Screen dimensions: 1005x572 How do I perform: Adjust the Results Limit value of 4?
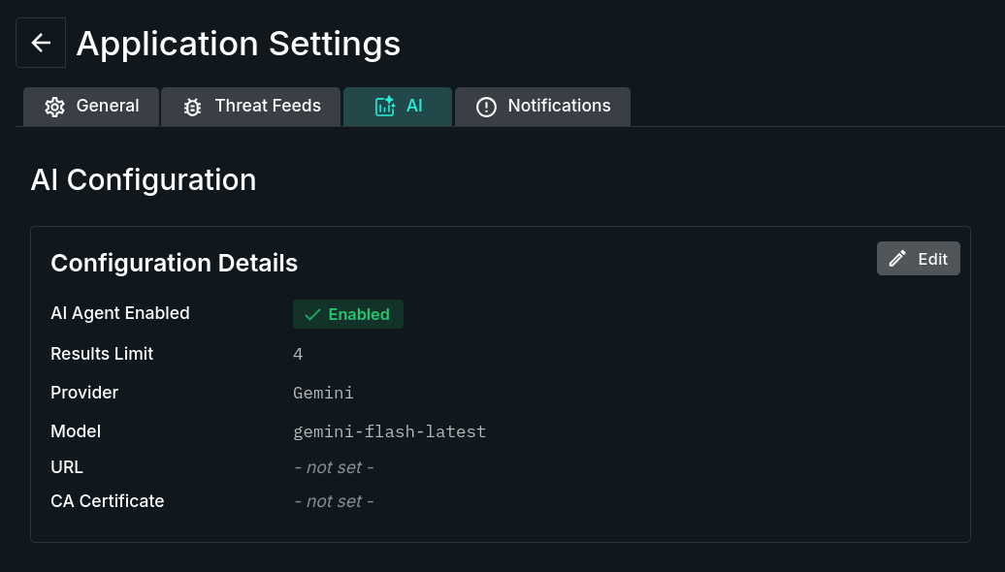click(298, 354)
